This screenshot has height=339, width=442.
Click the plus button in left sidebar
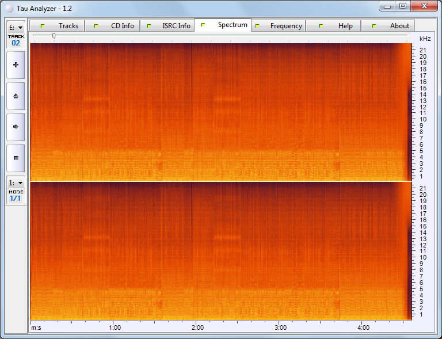click(16, 65)
